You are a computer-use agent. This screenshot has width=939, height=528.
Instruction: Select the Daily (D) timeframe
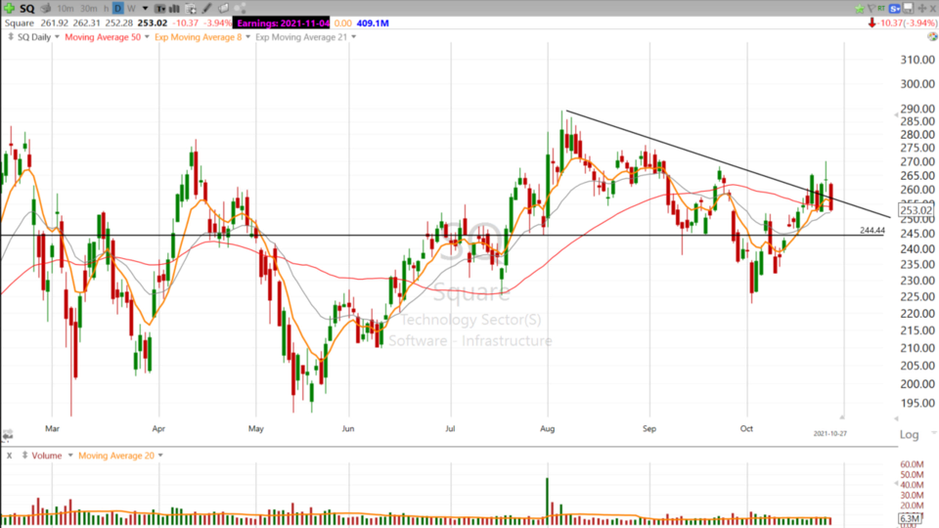pyautogui.click(x=117, y=8)
